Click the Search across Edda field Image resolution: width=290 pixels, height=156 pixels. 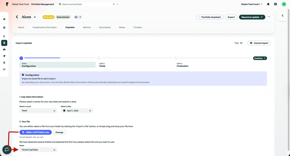(89, 4)
